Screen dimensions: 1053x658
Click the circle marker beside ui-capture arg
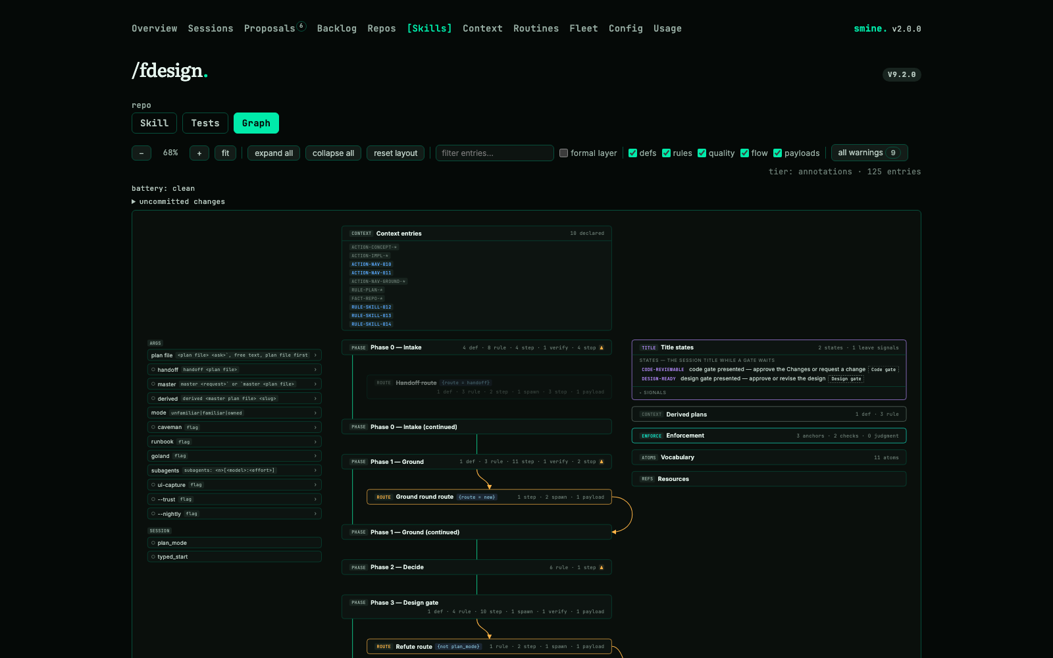coord(153,485)
